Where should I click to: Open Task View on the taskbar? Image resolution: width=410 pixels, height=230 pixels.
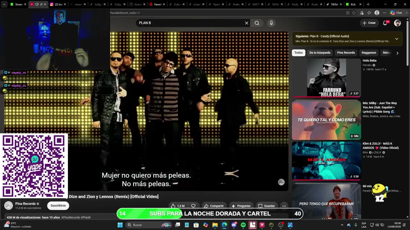177,225
